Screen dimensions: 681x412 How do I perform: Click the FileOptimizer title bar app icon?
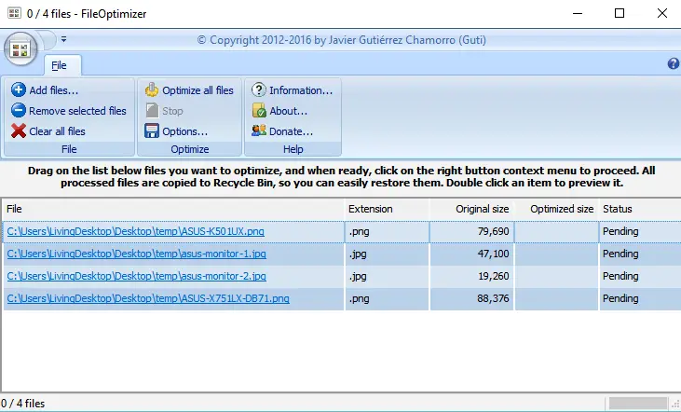[x=14, y=13]
